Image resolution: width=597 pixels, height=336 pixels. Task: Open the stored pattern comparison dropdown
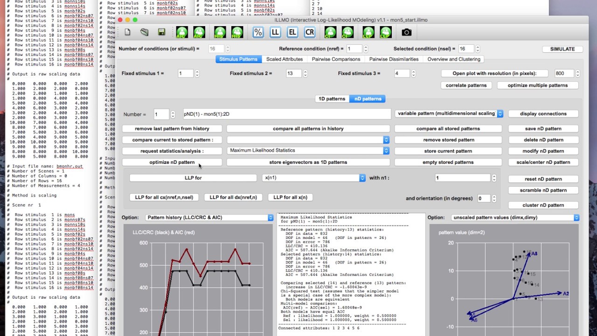[308, 140]
